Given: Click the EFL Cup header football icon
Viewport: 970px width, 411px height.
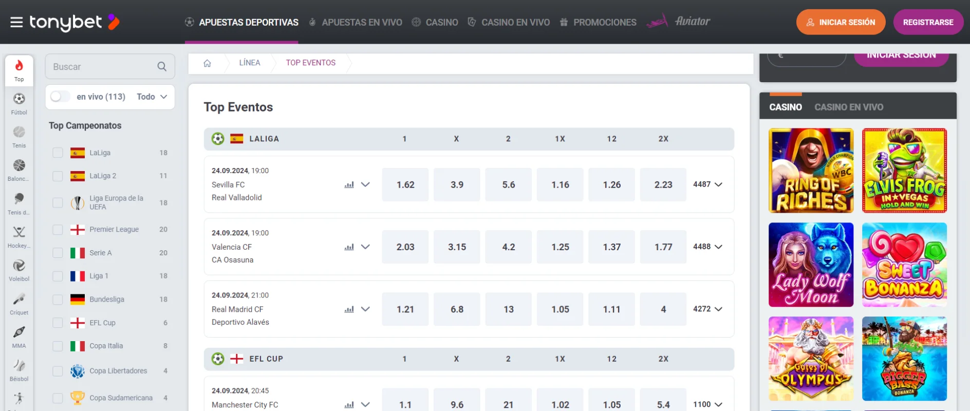Looking at the screenshot, I should [x=218, y=359].
